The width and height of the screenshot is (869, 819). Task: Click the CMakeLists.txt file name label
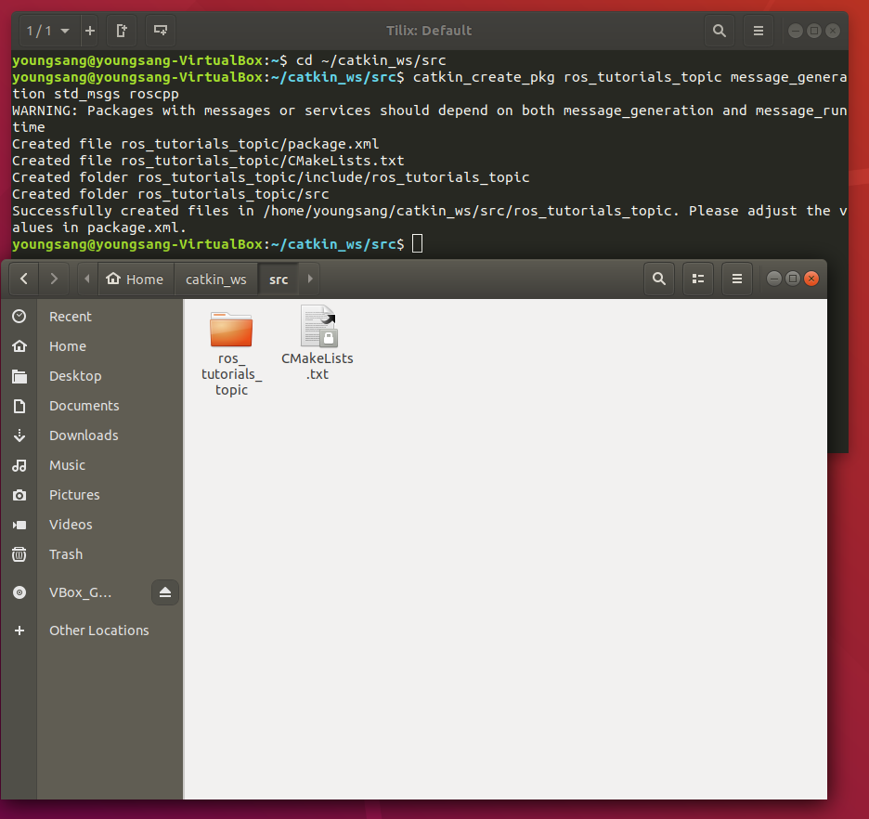pyautogui.click(x=318, y=366)
